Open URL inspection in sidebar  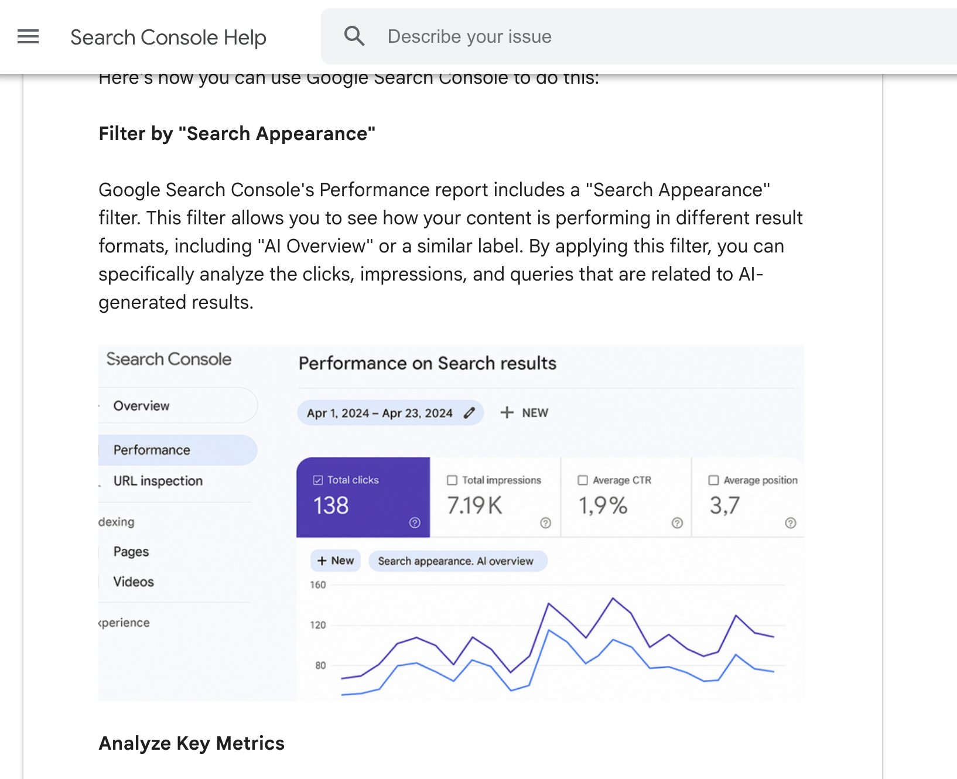click(158, 481)
